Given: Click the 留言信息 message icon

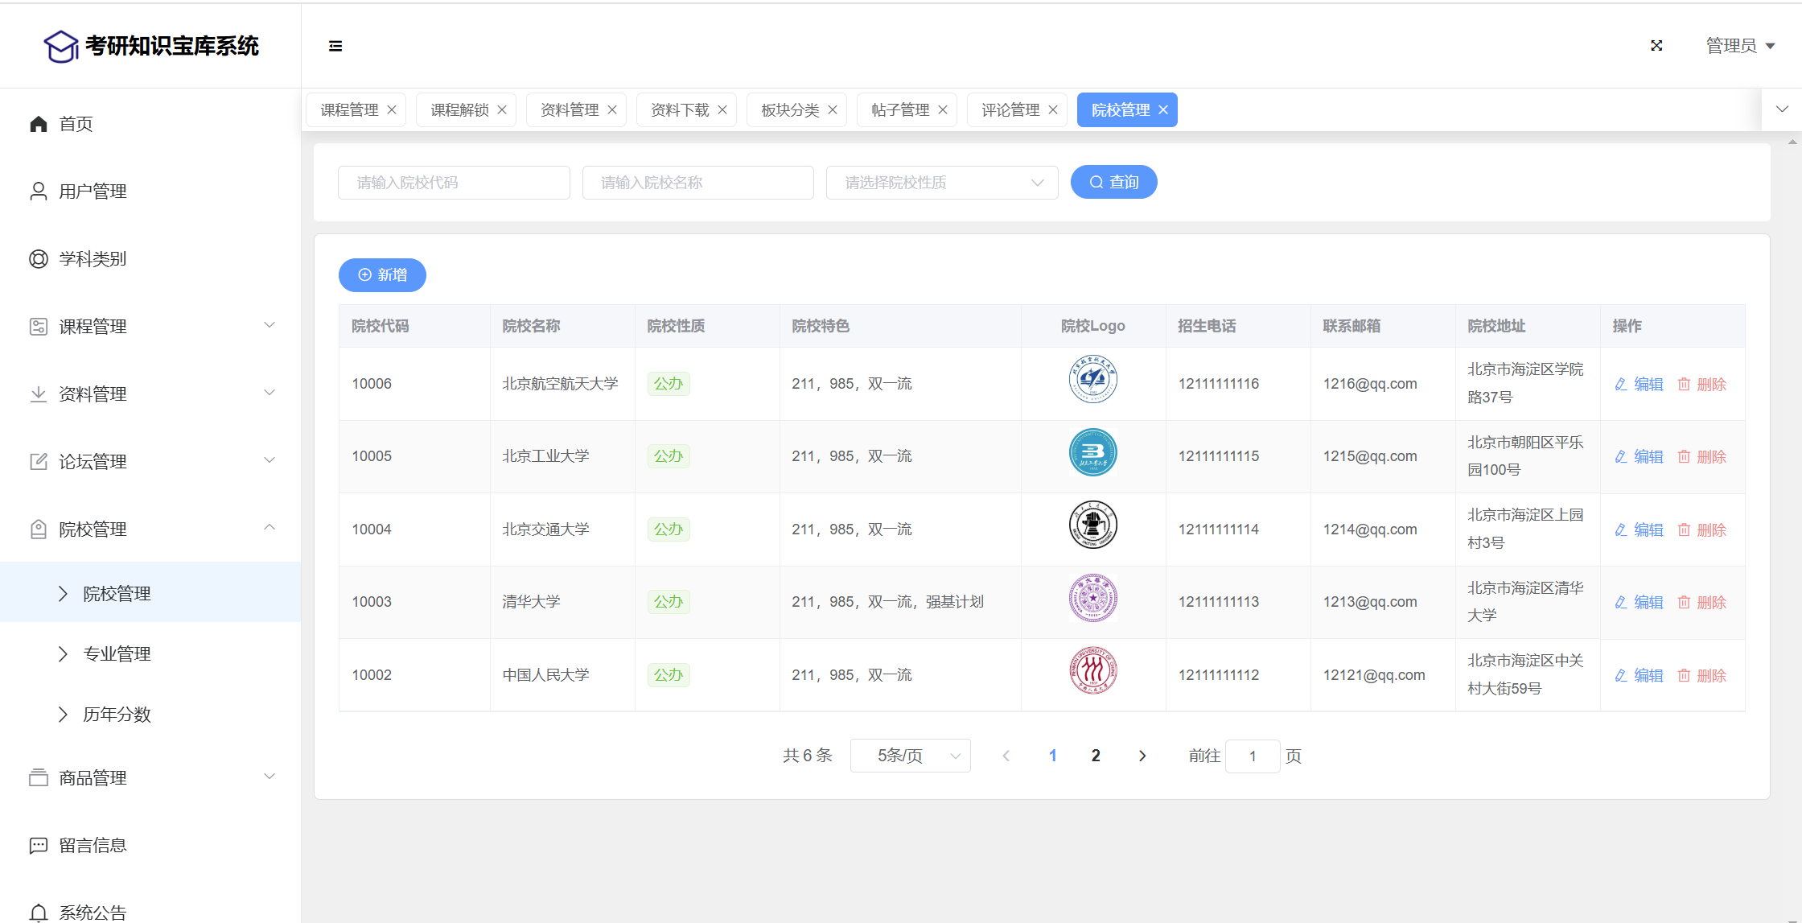Looking at the screenshot, I should coord(38,846).
